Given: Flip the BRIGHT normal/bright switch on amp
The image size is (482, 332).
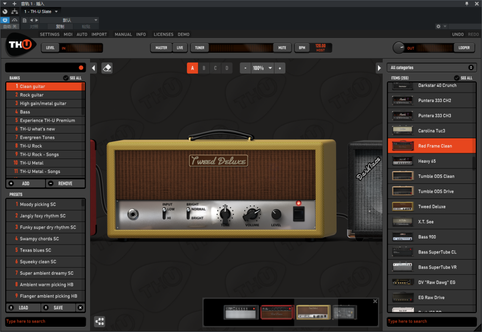Looking at the screenshot, I should tap(188, 213).
